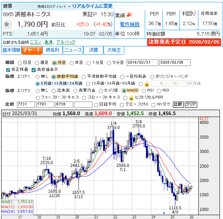Viewport: 223px width, 219px height.
Task: Click the 4/9 1116.5 chart low label
Action: (175, 210)
